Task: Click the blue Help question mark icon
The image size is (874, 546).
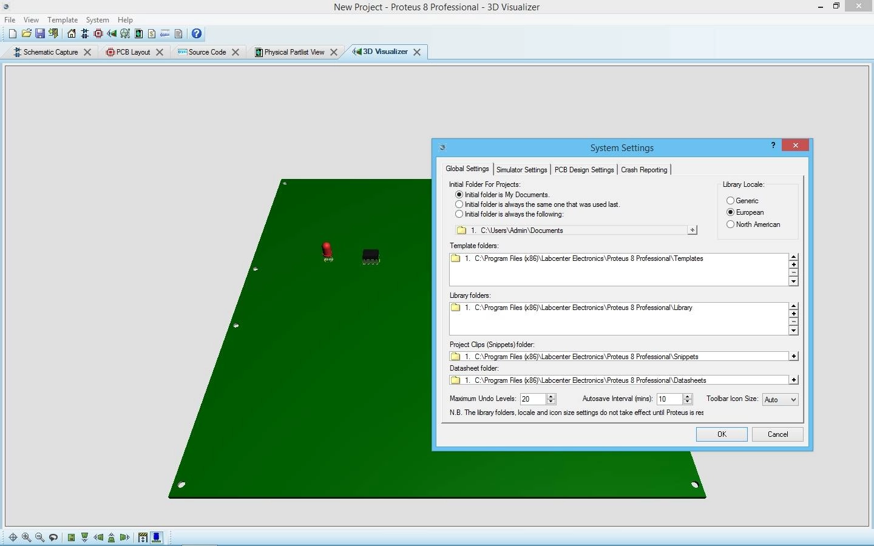Action: click(x=197, y=34)
